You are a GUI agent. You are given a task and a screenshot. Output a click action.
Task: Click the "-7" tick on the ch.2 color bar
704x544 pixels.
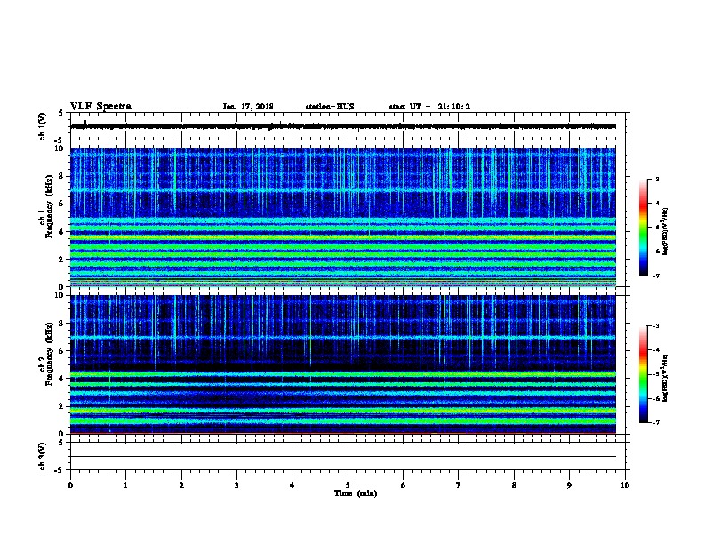pyautogui.click(x=656, y=423)
